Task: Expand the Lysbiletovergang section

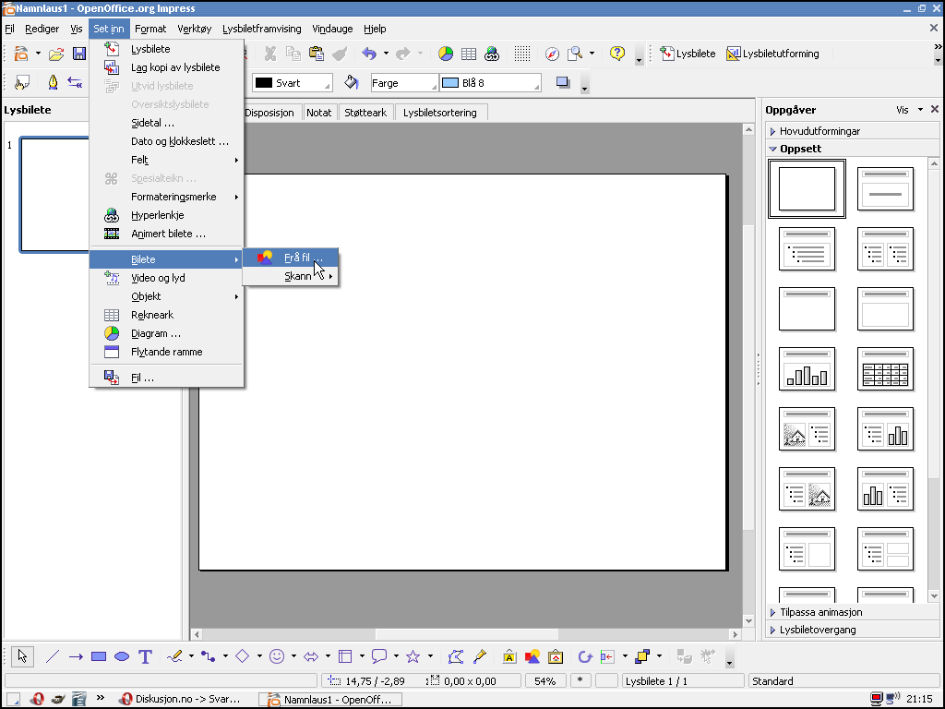Action: click(x=818, y=630)
